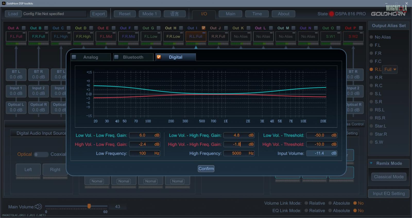
Task: Click the language (语言) button
Action: pos(175,14)
